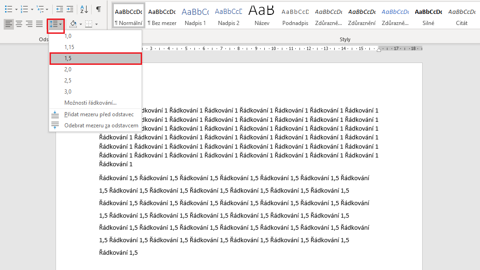Image resolution: width=480 pixels, height=270 pixels.
Task: Apply the Bez mezer style
Action: click(x=162, y=16)
